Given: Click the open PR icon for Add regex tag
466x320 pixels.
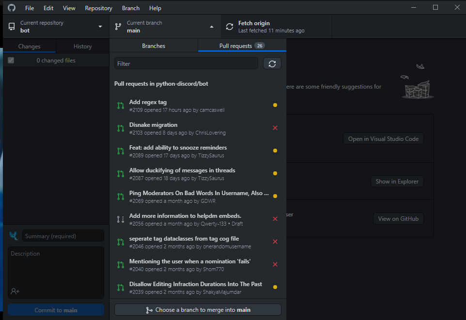Looking at the screenshot, I should click(x=120, y=106).
